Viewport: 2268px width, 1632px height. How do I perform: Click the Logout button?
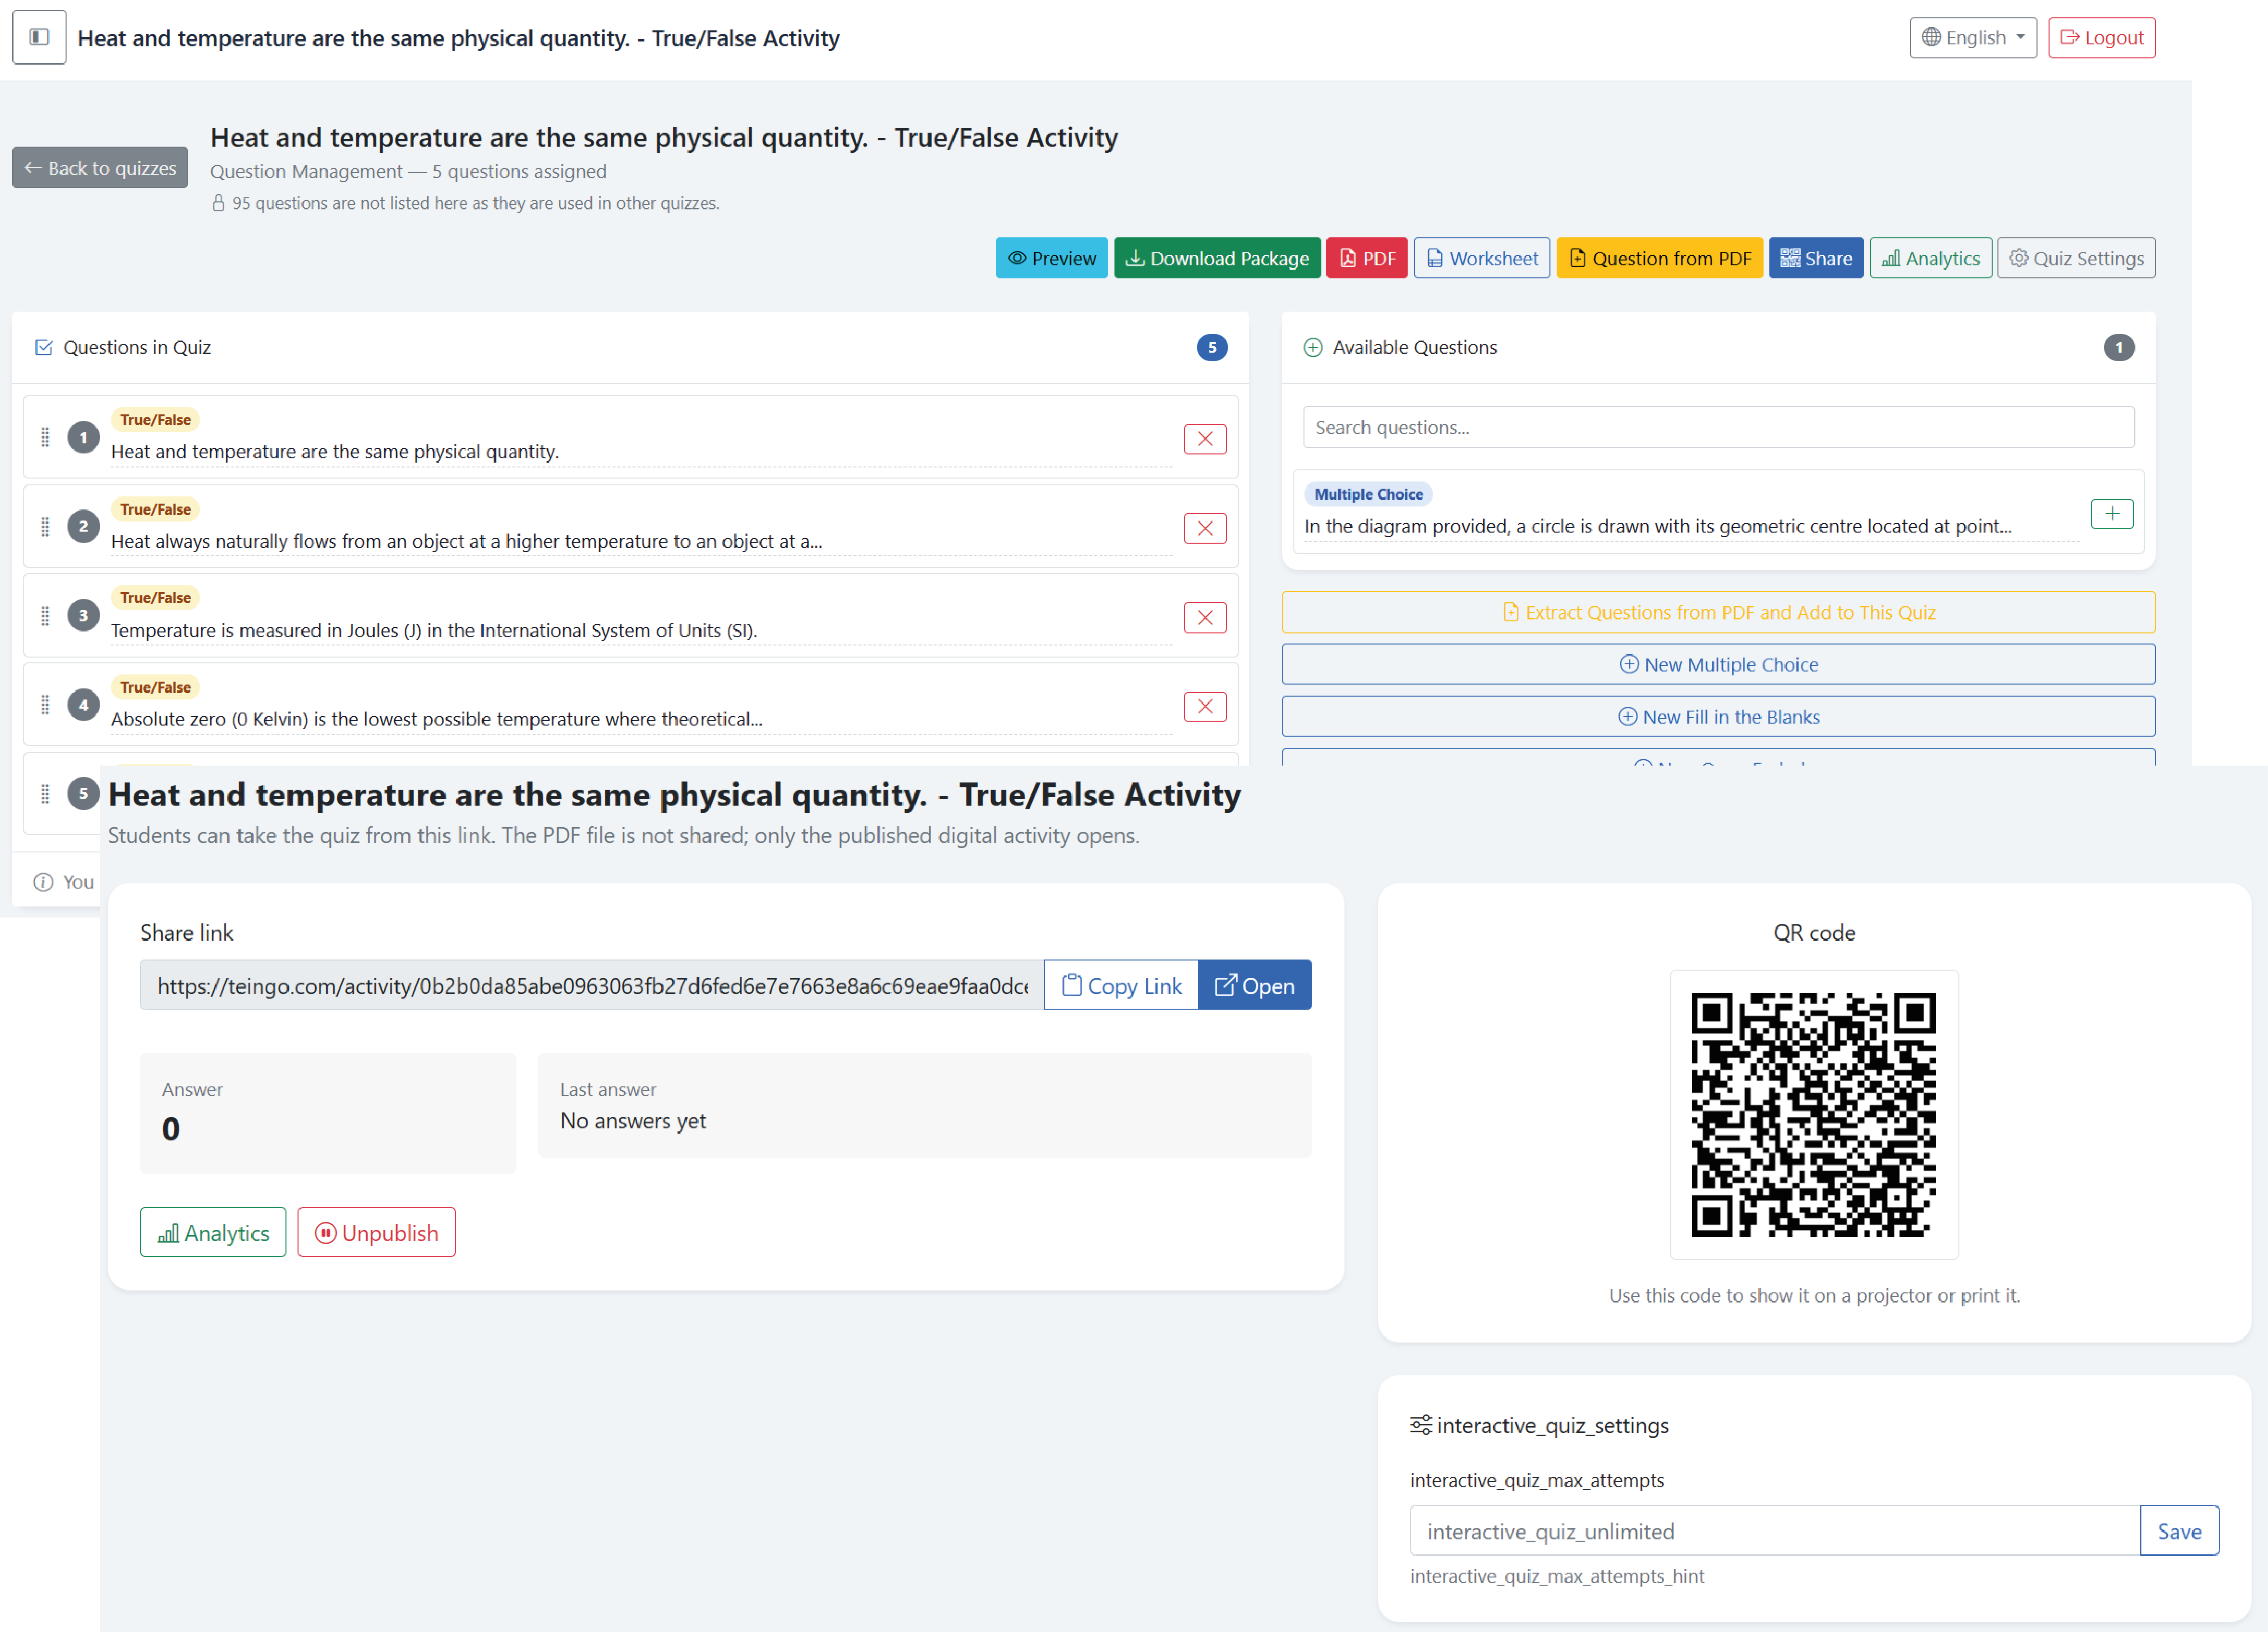(x=2101, y=38)
